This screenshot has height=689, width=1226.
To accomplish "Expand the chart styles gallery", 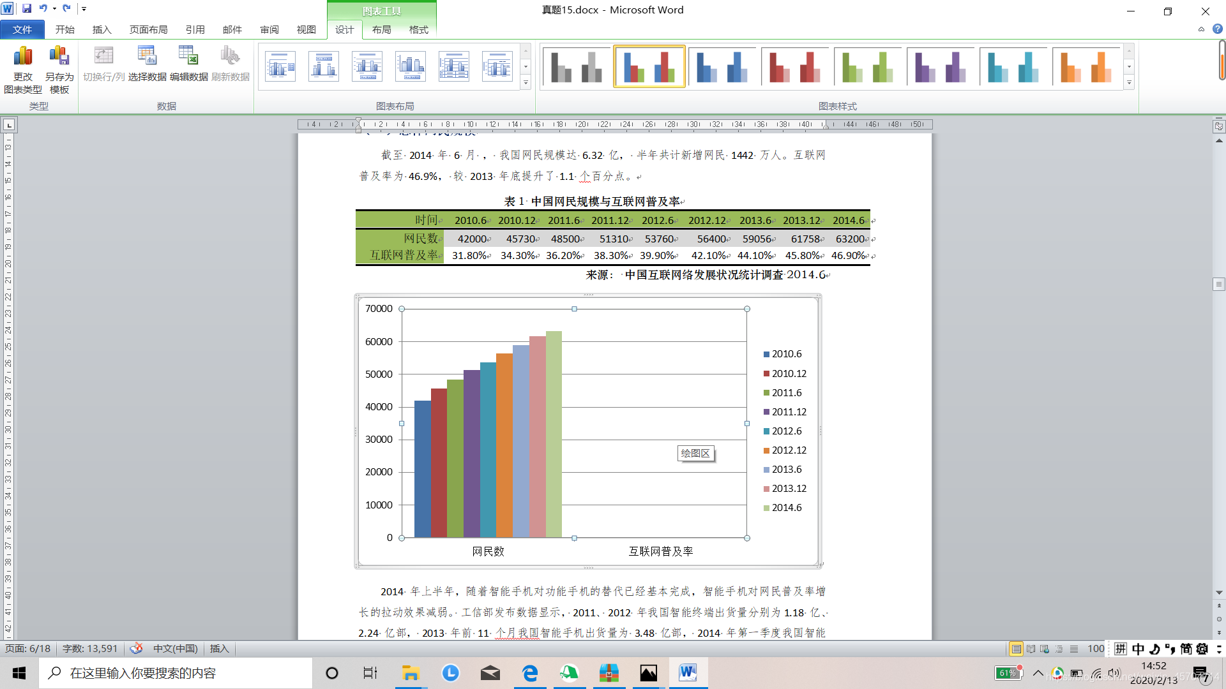I will click(x=1129, y=83).
